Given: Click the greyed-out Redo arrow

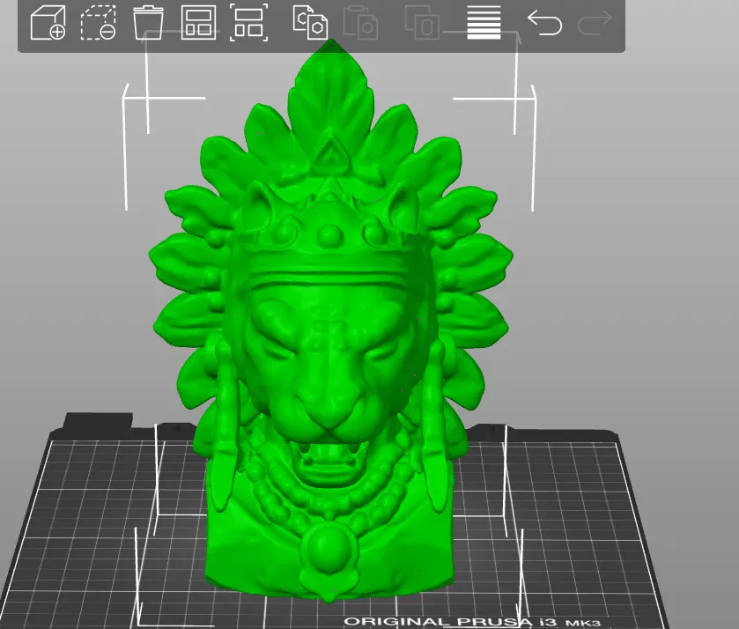Looking at the screenshot, I should [x=595, y=23].
